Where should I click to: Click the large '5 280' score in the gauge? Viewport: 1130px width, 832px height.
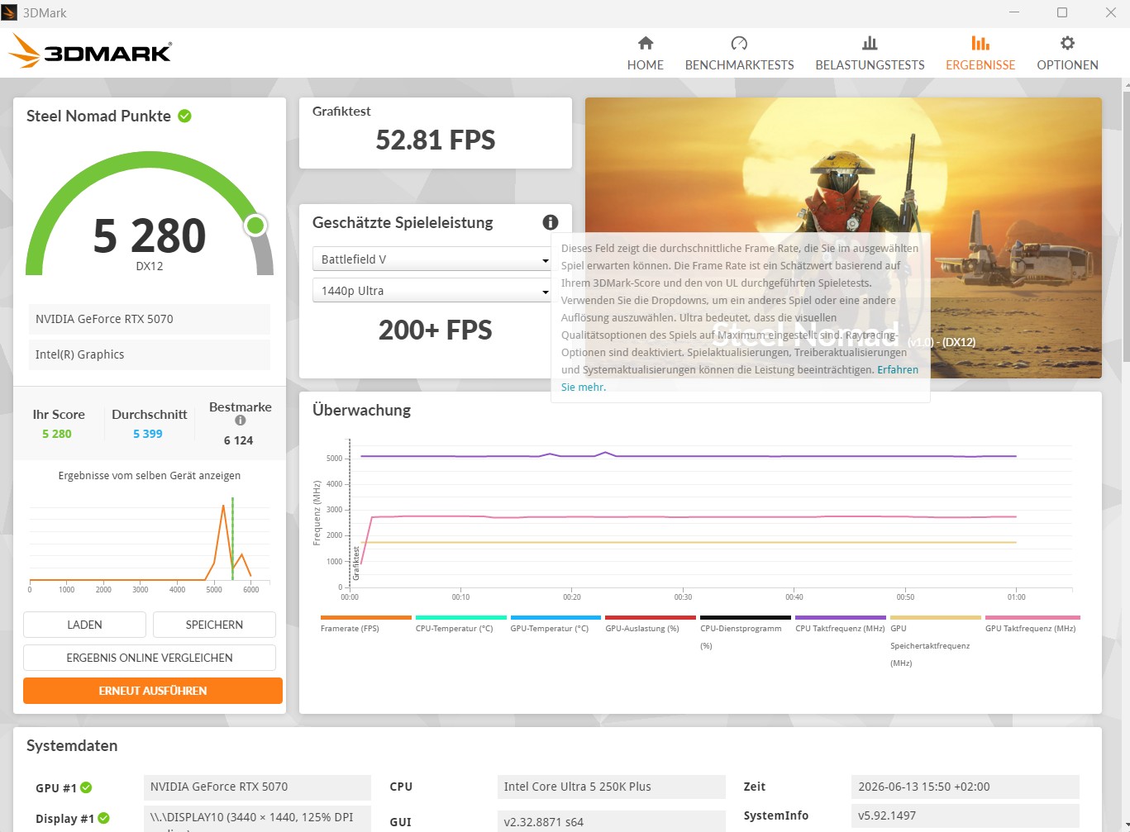150,235
